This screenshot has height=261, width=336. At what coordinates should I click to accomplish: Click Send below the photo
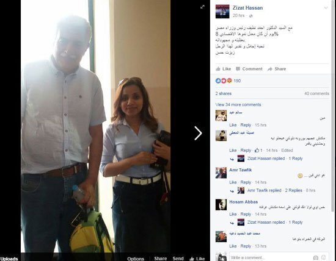pos(178,259)
